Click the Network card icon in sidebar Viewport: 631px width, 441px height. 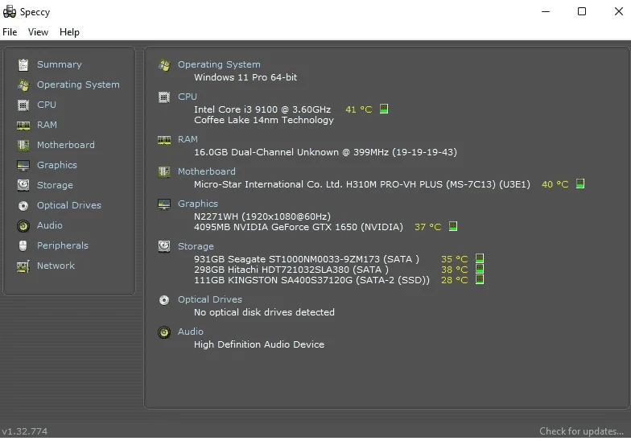(23, 266)
